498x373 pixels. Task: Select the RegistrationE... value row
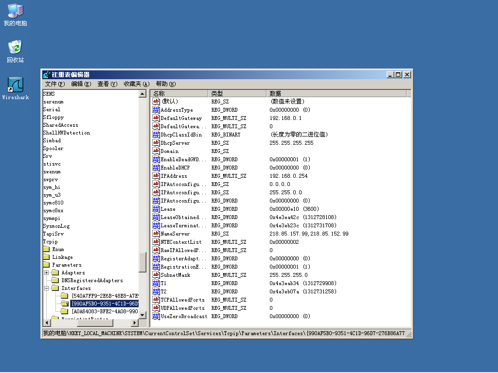[281, 267]
